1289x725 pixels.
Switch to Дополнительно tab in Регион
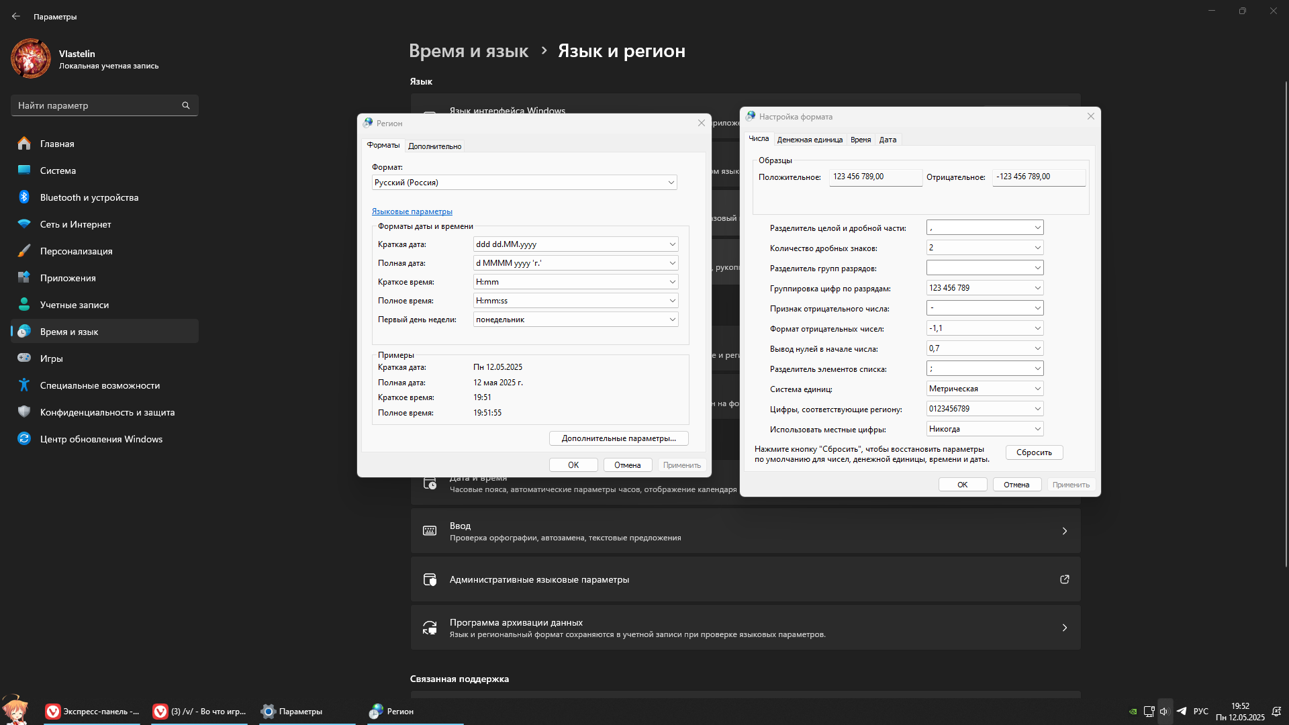tap(434, 146)
